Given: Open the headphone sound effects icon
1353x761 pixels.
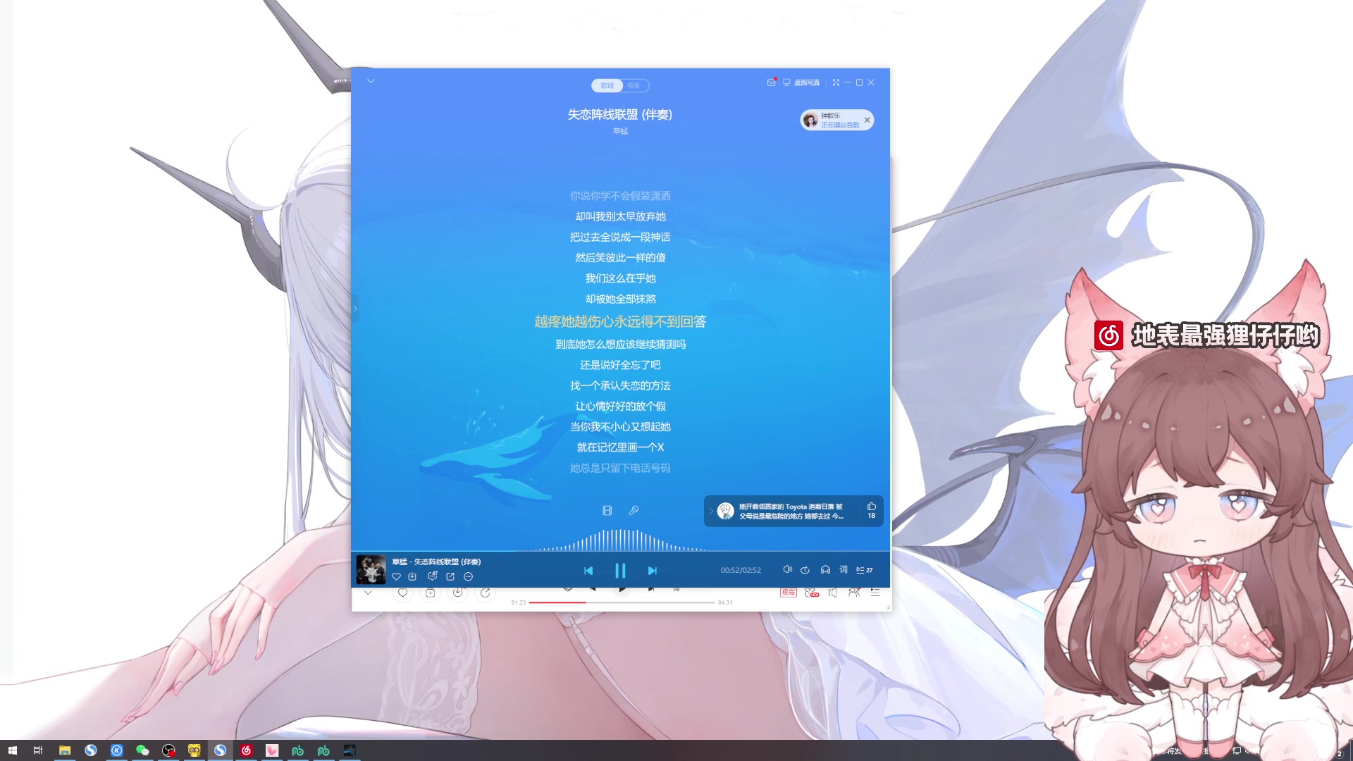Looking at the screenshot, I should point(825,570).
